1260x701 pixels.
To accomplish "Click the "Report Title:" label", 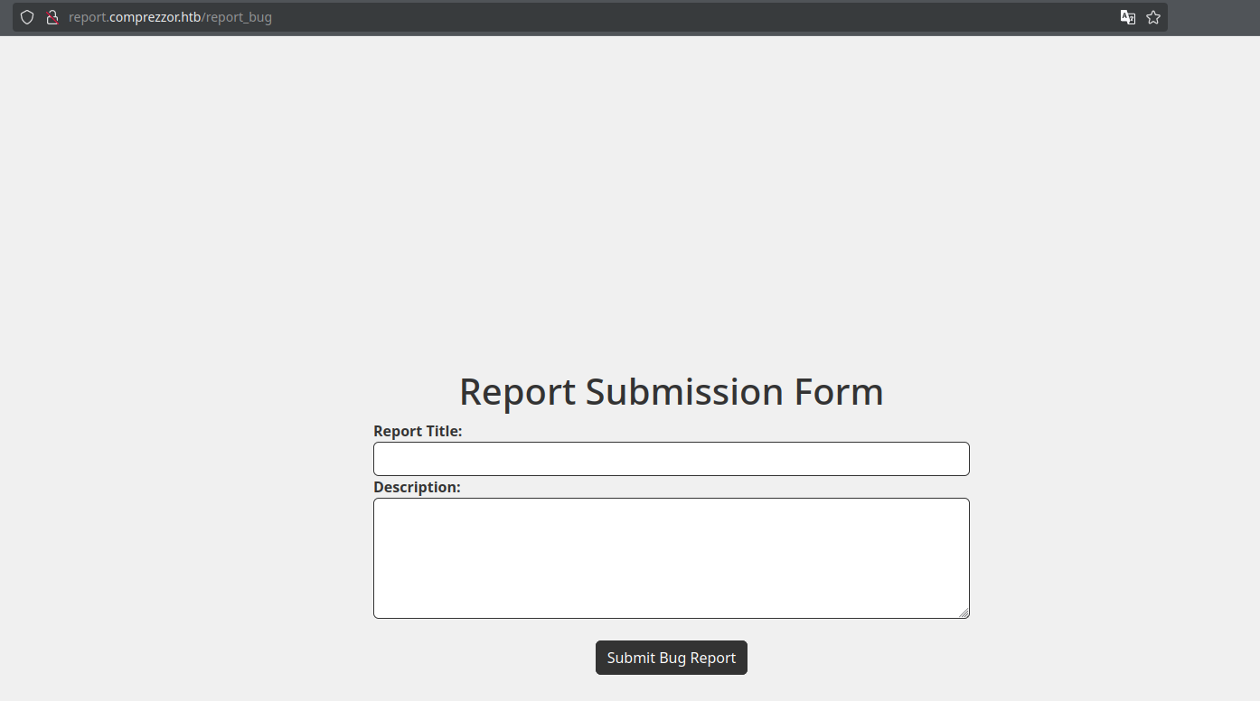I will (418, 432).
